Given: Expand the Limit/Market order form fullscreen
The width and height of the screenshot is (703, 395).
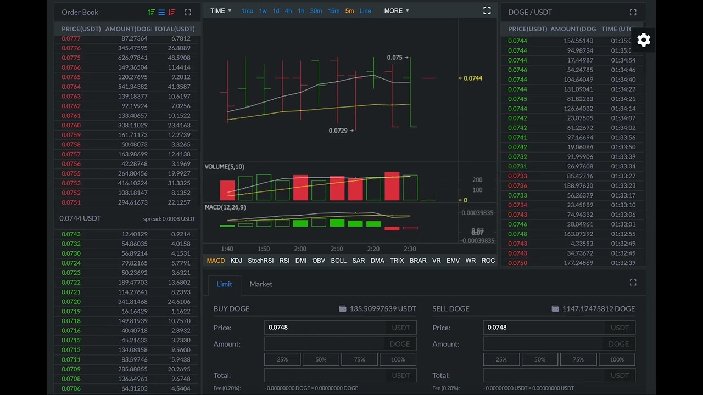Looking at the screenshot, I should click(633, 283).
